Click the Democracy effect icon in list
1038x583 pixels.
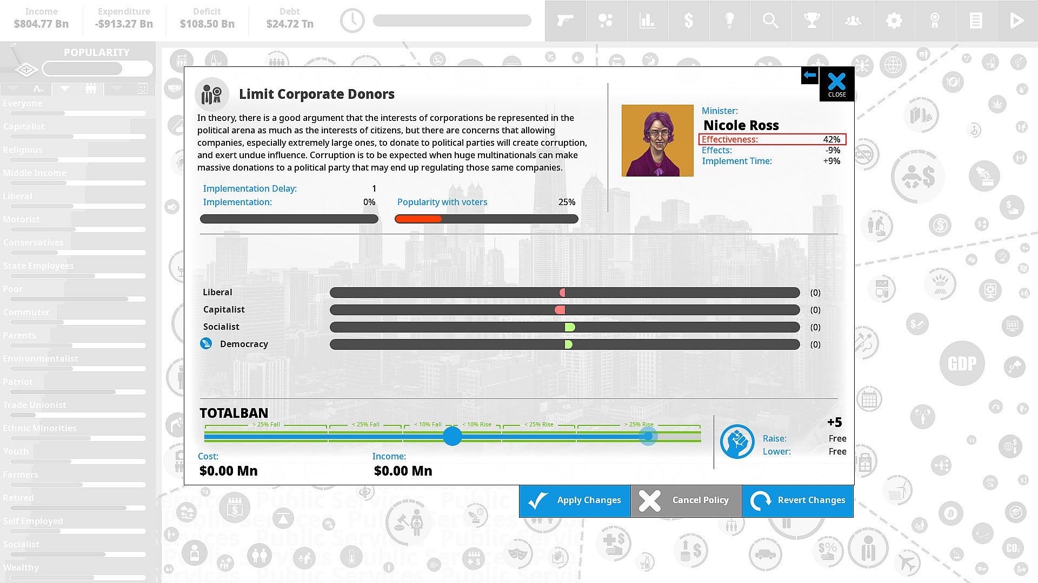click(206, 344)
